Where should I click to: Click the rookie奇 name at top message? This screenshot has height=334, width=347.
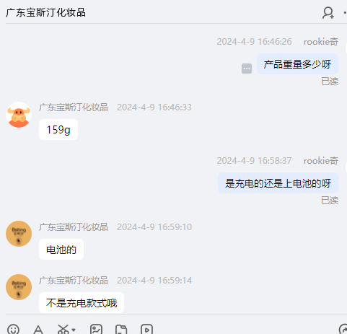(x=321, y=42)
